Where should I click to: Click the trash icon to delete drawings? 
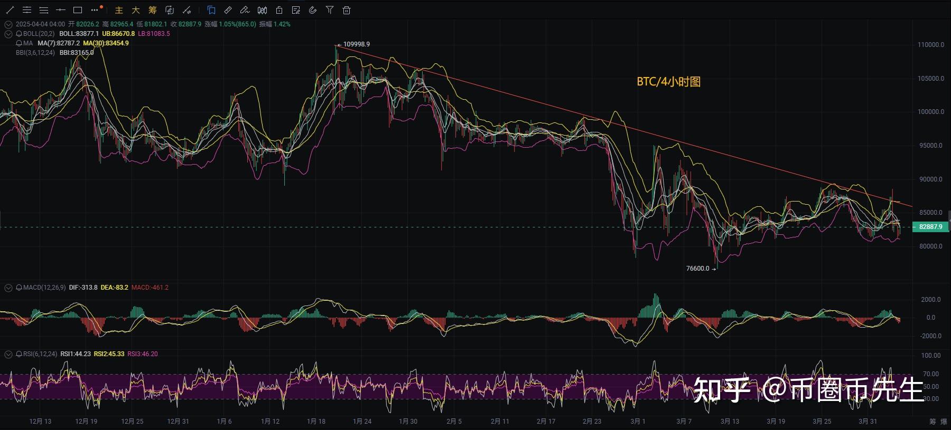(x=347, y=10)
